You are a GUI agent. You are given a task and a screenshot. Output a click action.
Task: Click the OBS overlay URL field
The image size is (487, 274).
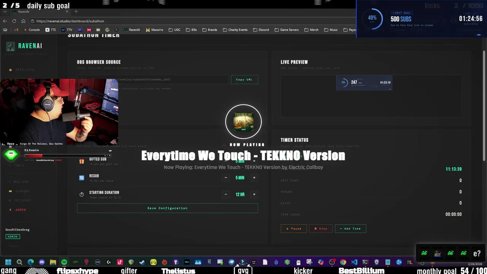tap(152, 80)
